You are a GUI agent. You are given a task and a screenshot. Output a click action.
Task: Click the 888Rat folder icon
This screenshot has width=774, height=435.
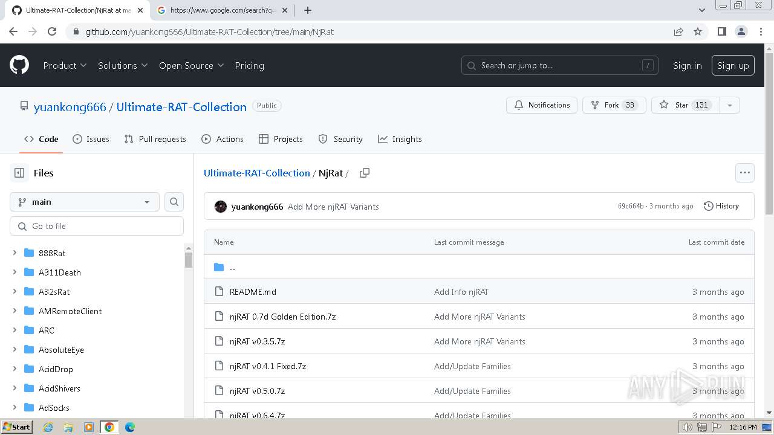coord(29,253)
